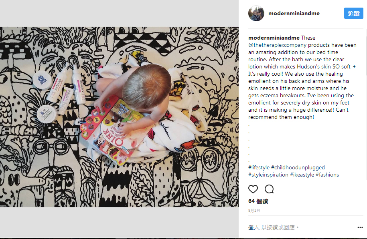The width and height of the screenshot is (367, 239).
Task: Select the 登入 login link
Action: click(x=254, y=227)
